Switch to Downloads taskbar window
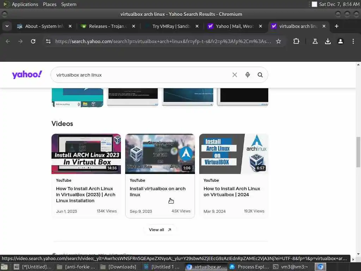Image resolution: width=361 pixels, height=271 pixels. click(119, 267)
